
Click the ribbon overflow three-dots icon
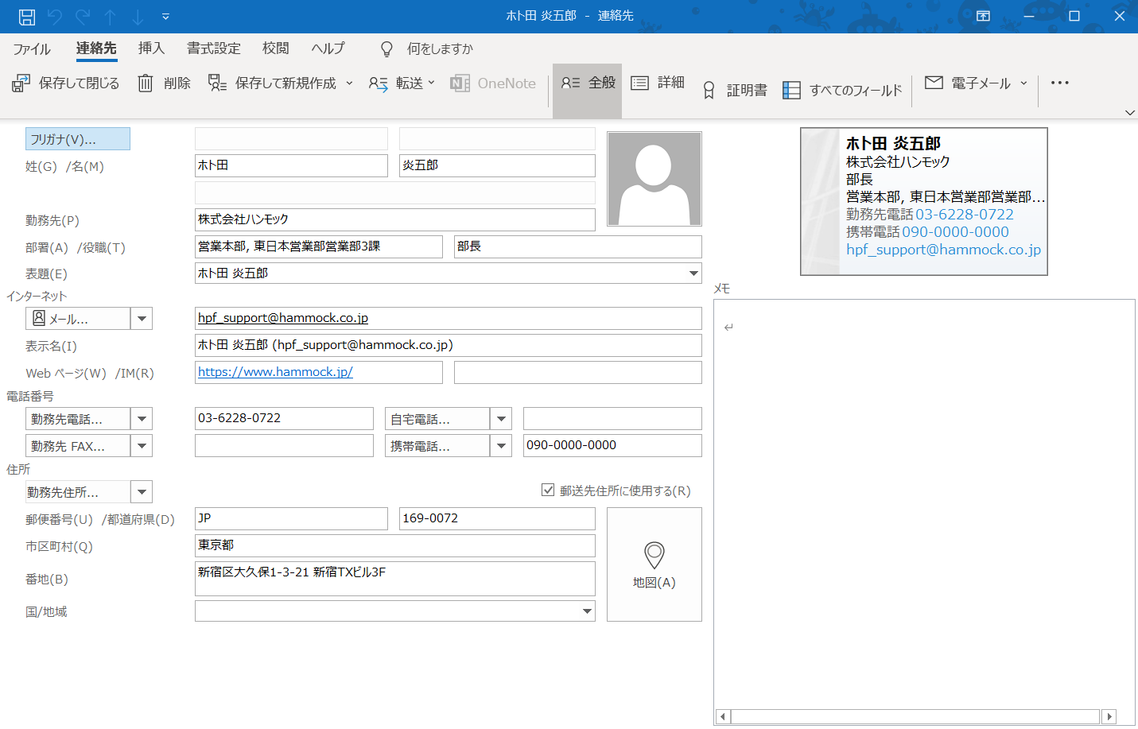1059,83
